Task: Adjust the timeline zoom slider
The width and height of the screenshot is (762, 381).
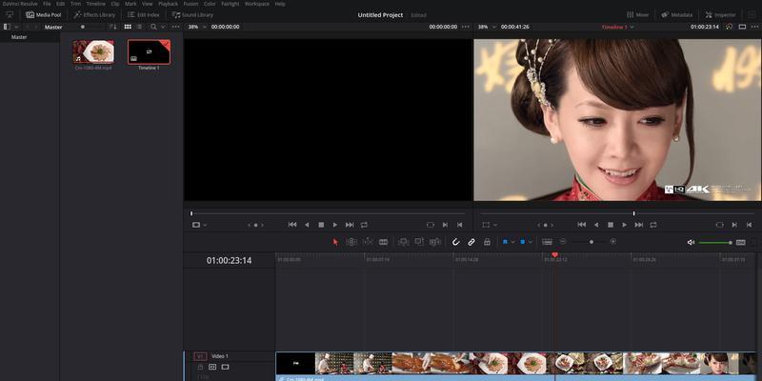Action: 592,242
